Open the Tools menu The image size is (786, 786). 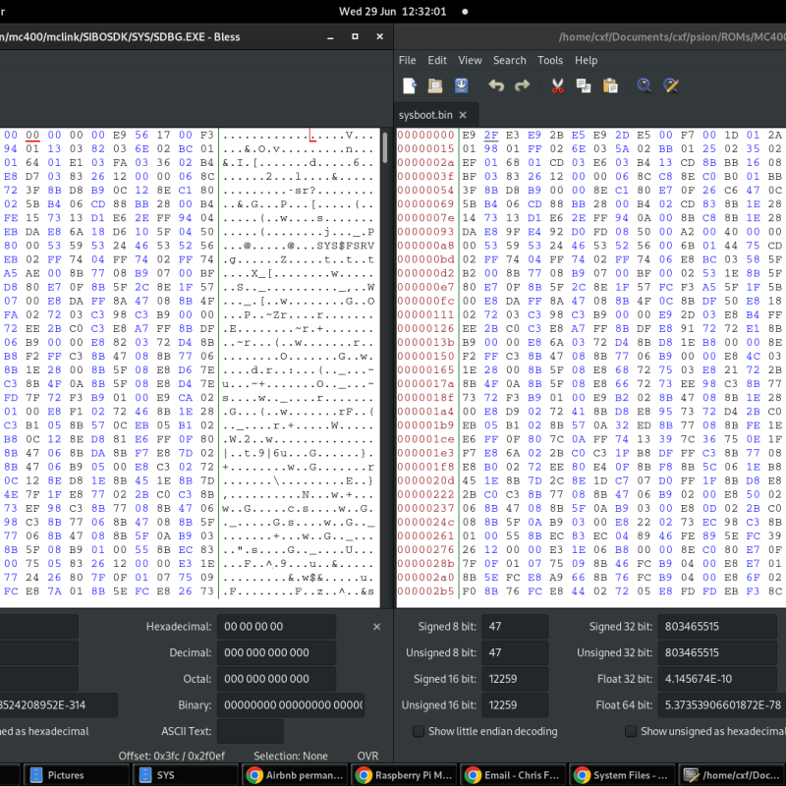(x=550, y=60)
